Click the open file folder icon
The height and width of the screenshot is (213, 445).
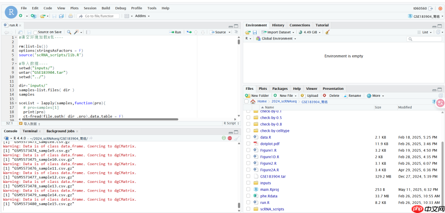tap(42, 16)
